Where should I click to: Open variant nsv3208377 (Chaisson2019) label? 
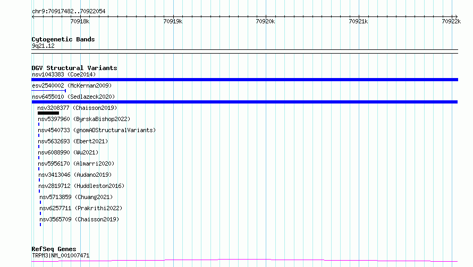pyautogui.click(x=77, y=108)
